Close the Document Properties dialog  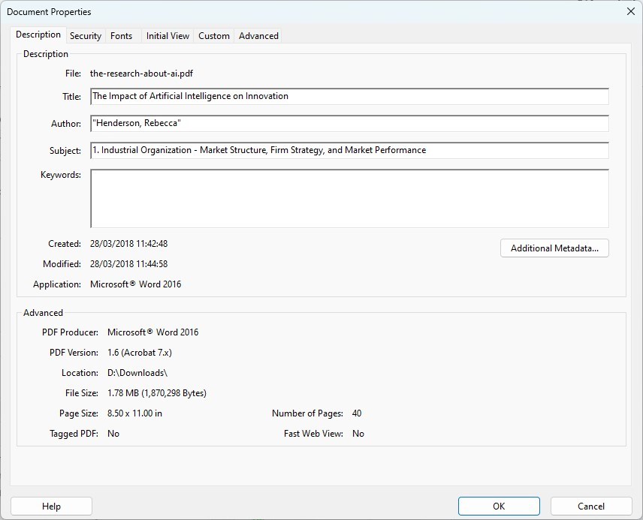click(629, 11)
